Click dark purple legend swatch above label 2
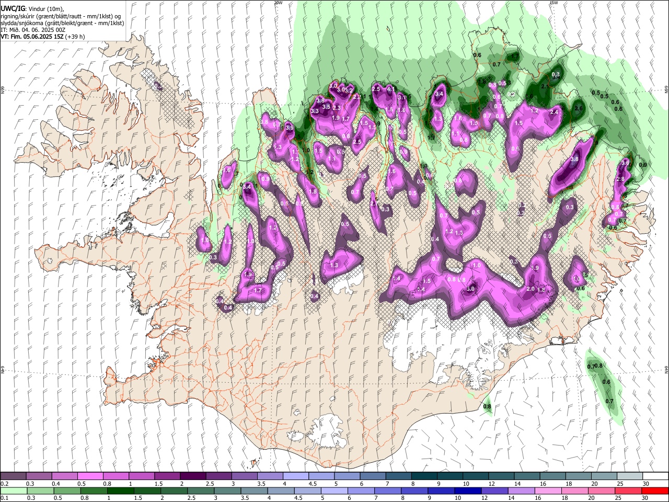The height and width of the screenshot is (502, 669). point(193,476)
